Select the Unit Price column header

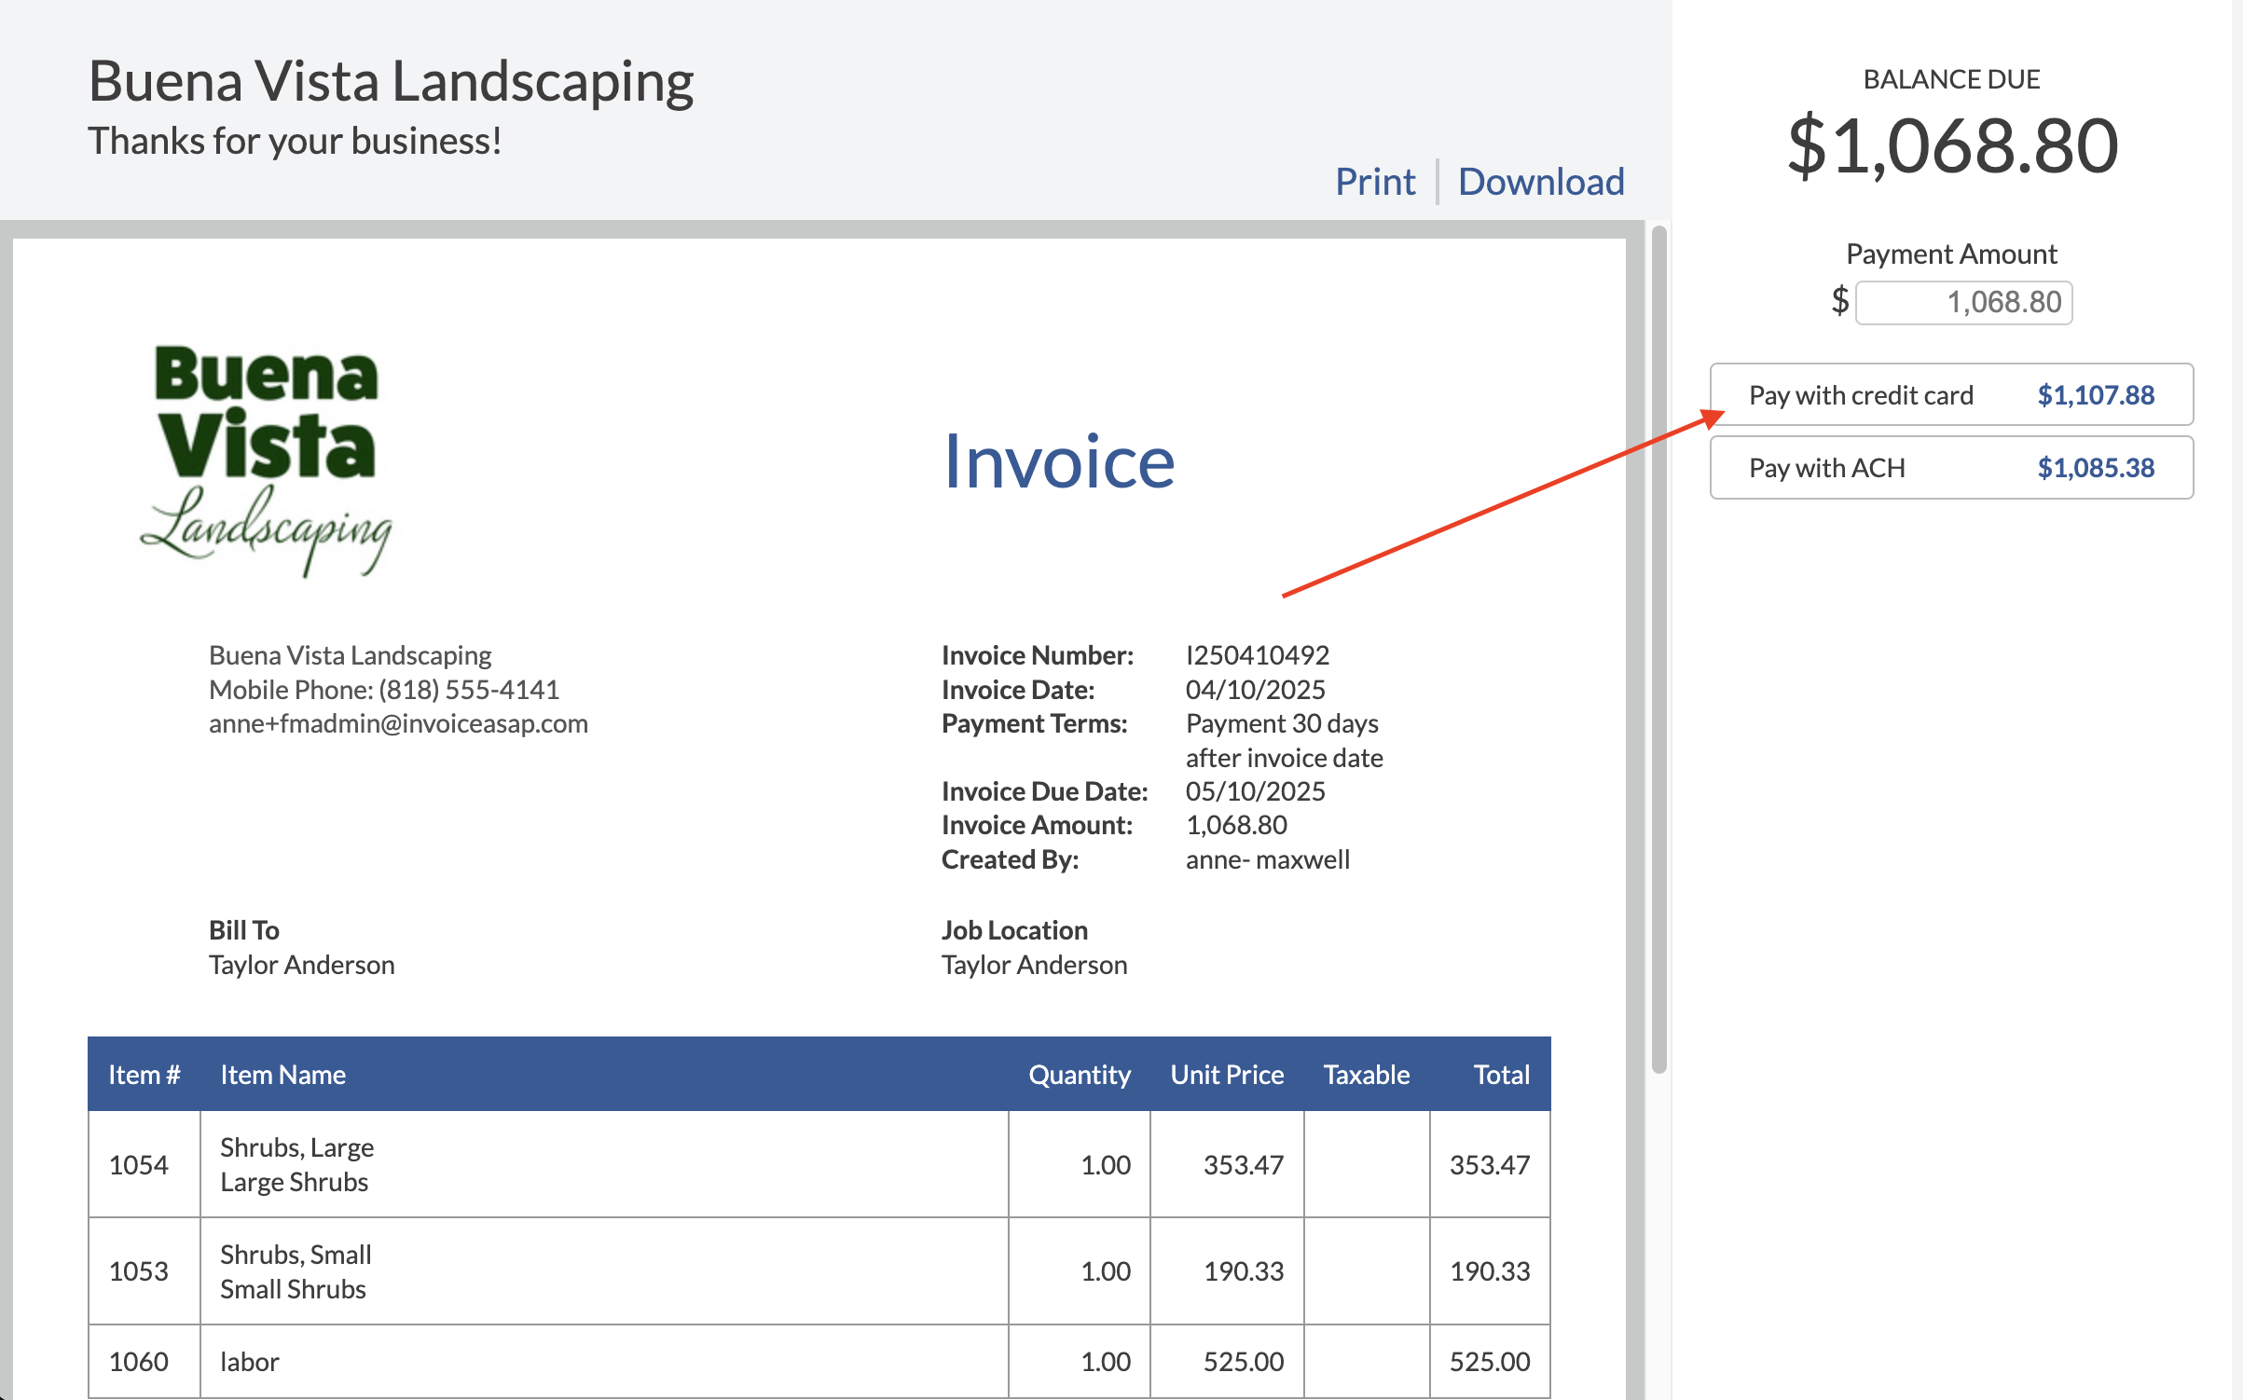[1227, 1075]
